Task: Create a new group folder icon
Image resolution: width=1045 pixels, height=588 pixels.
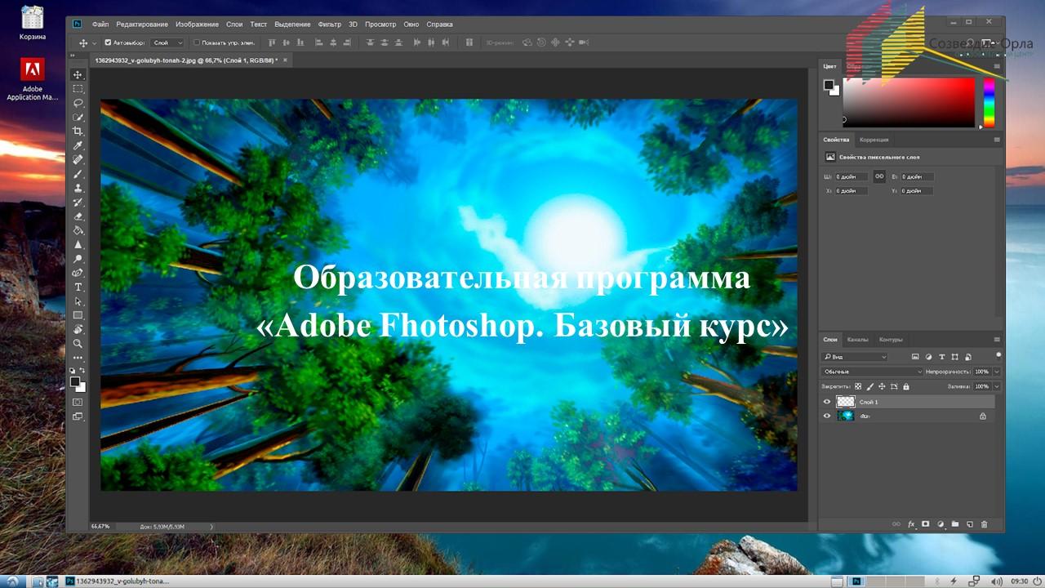Action: click(954, 524)
